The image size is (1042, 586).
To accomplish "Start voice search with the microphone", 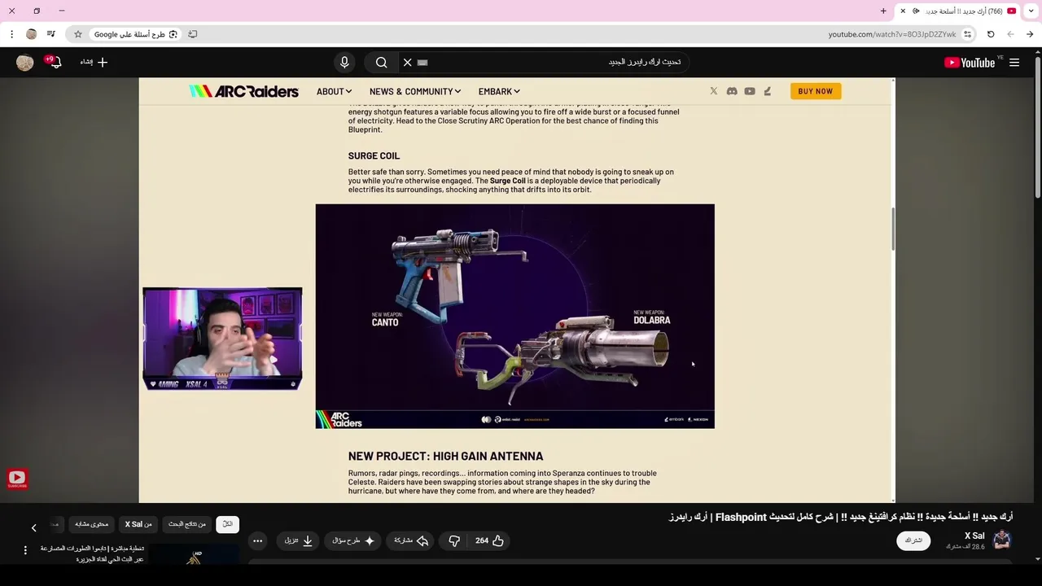I will [344, 63].
